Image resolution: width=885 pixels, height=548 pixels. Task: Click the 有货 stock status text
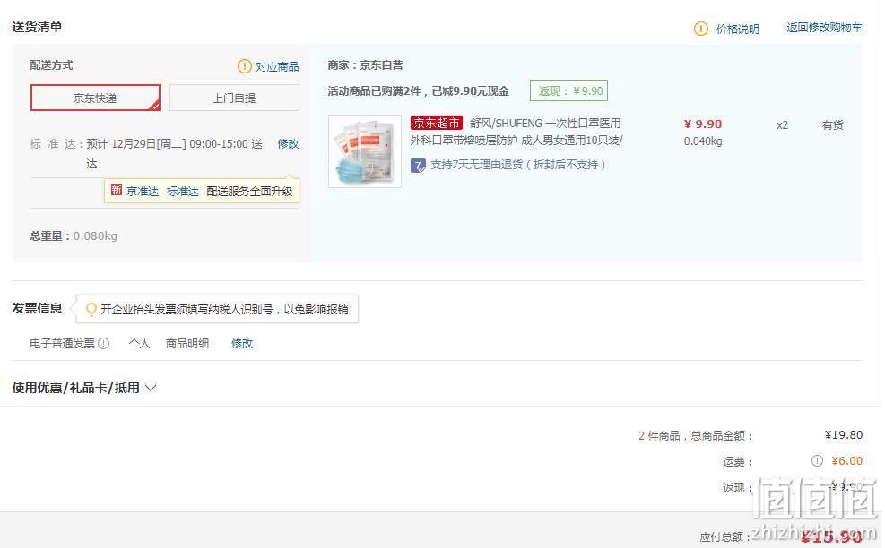[x=832, y=125]
